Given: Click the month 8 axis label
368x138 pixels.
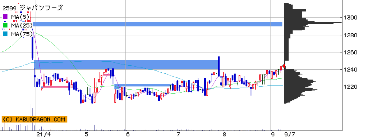Looking at the screenshot, I should [x=224, y=134].
